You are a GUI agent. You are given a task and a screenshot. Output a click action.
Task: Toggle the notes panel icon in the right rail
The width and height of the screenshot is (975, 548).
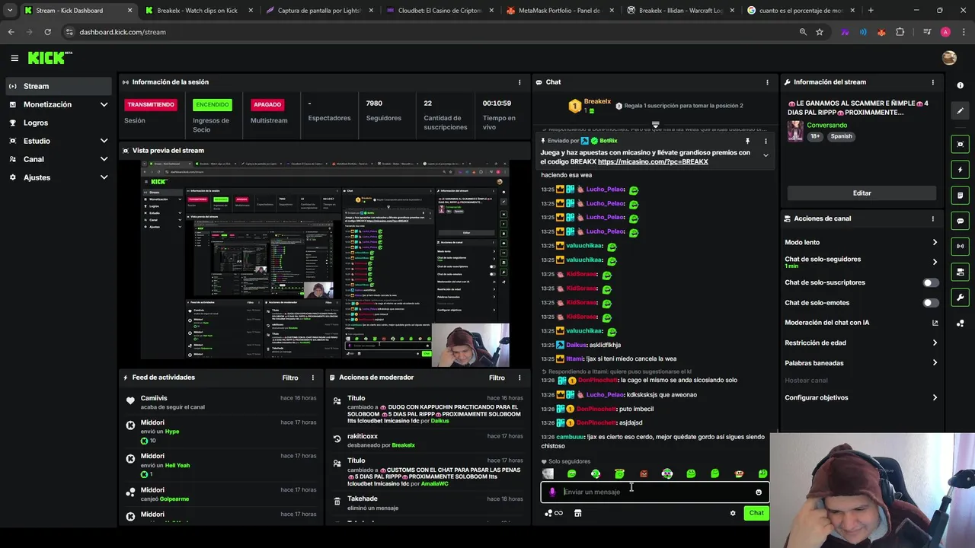tap(961, 196)
